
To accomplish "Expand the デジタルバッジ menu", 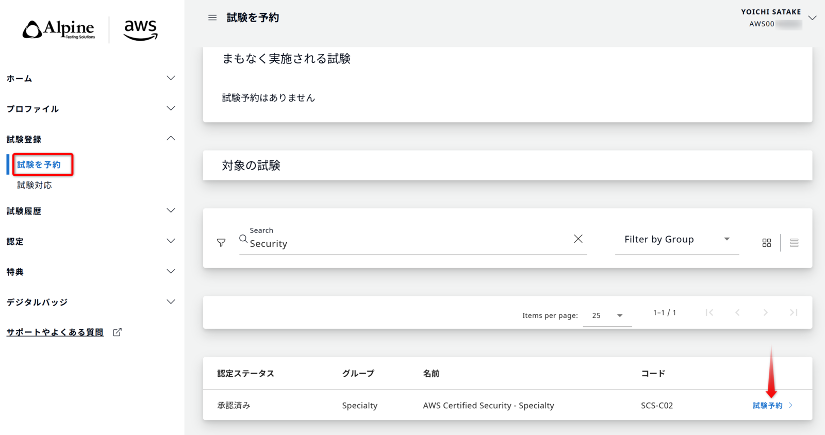I will [x=171, y=302].
